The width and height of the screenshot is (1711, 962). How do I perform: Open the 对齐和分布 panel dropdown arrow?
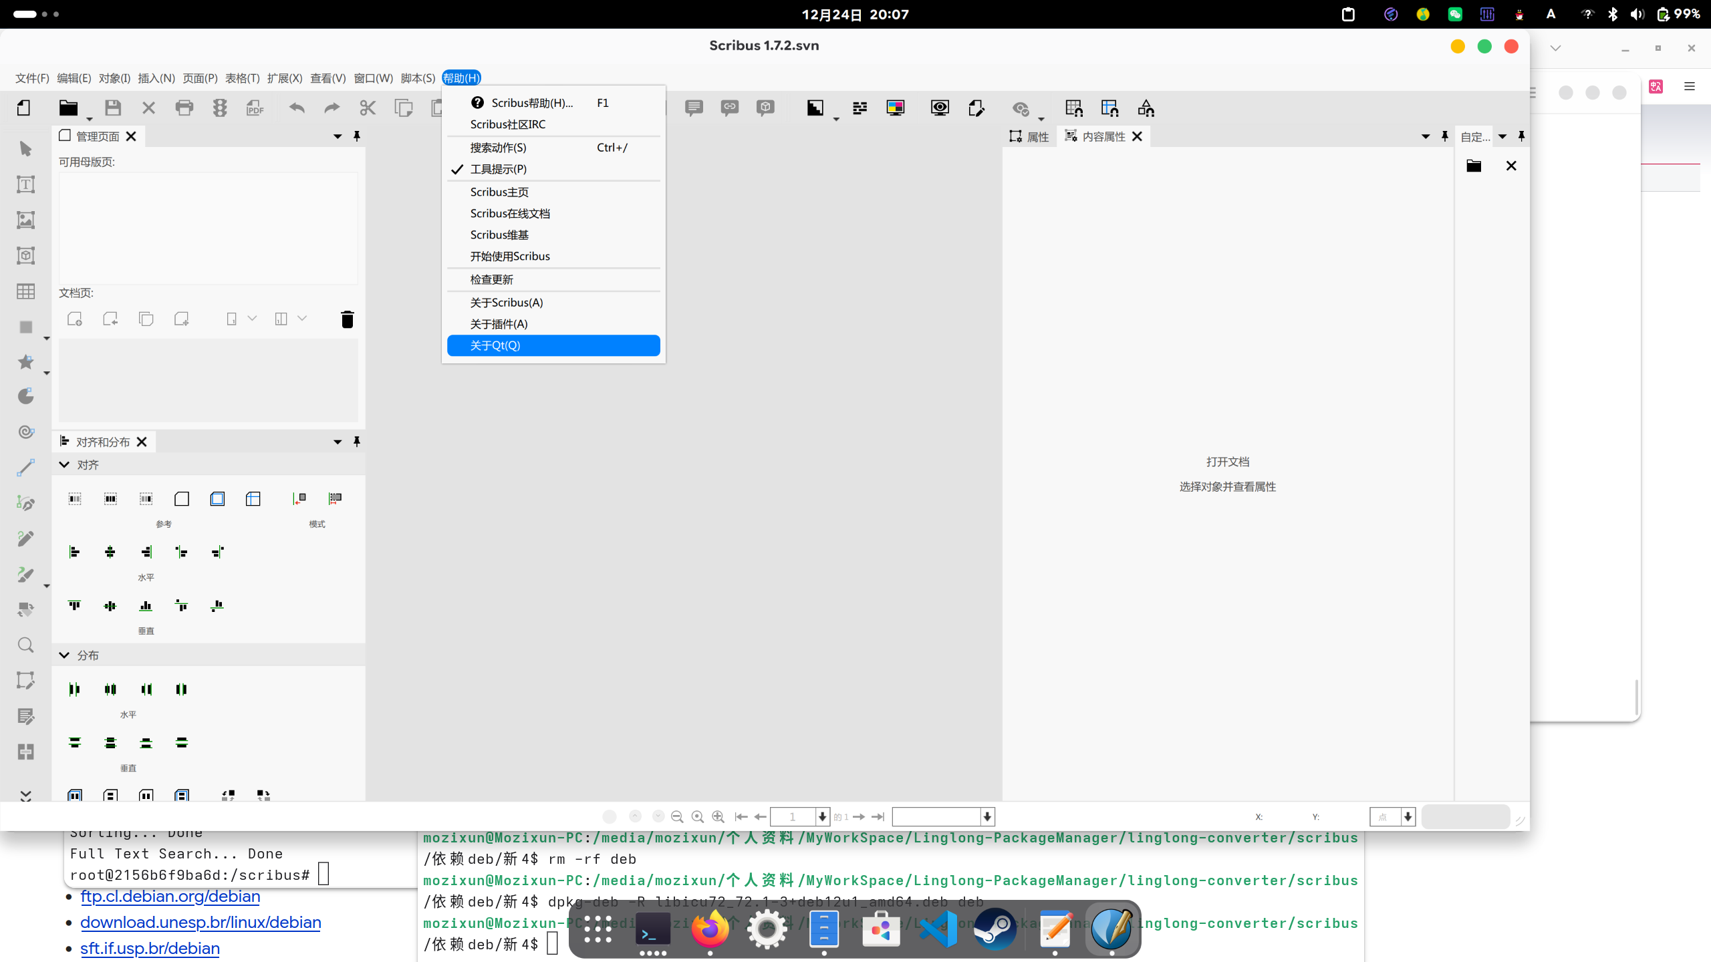[338, 442]
